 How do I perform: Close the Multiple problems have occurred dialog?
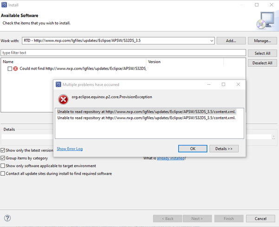click(238, 84)
